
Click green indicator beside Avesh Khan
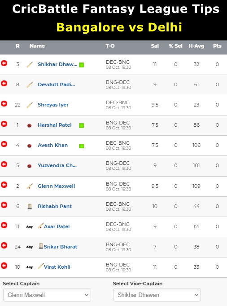click(82, 146)
